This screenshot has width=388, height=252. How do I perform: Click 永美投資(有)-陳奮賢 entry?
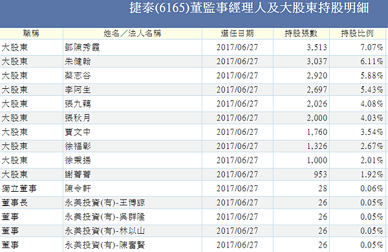[x=105, y=245]
